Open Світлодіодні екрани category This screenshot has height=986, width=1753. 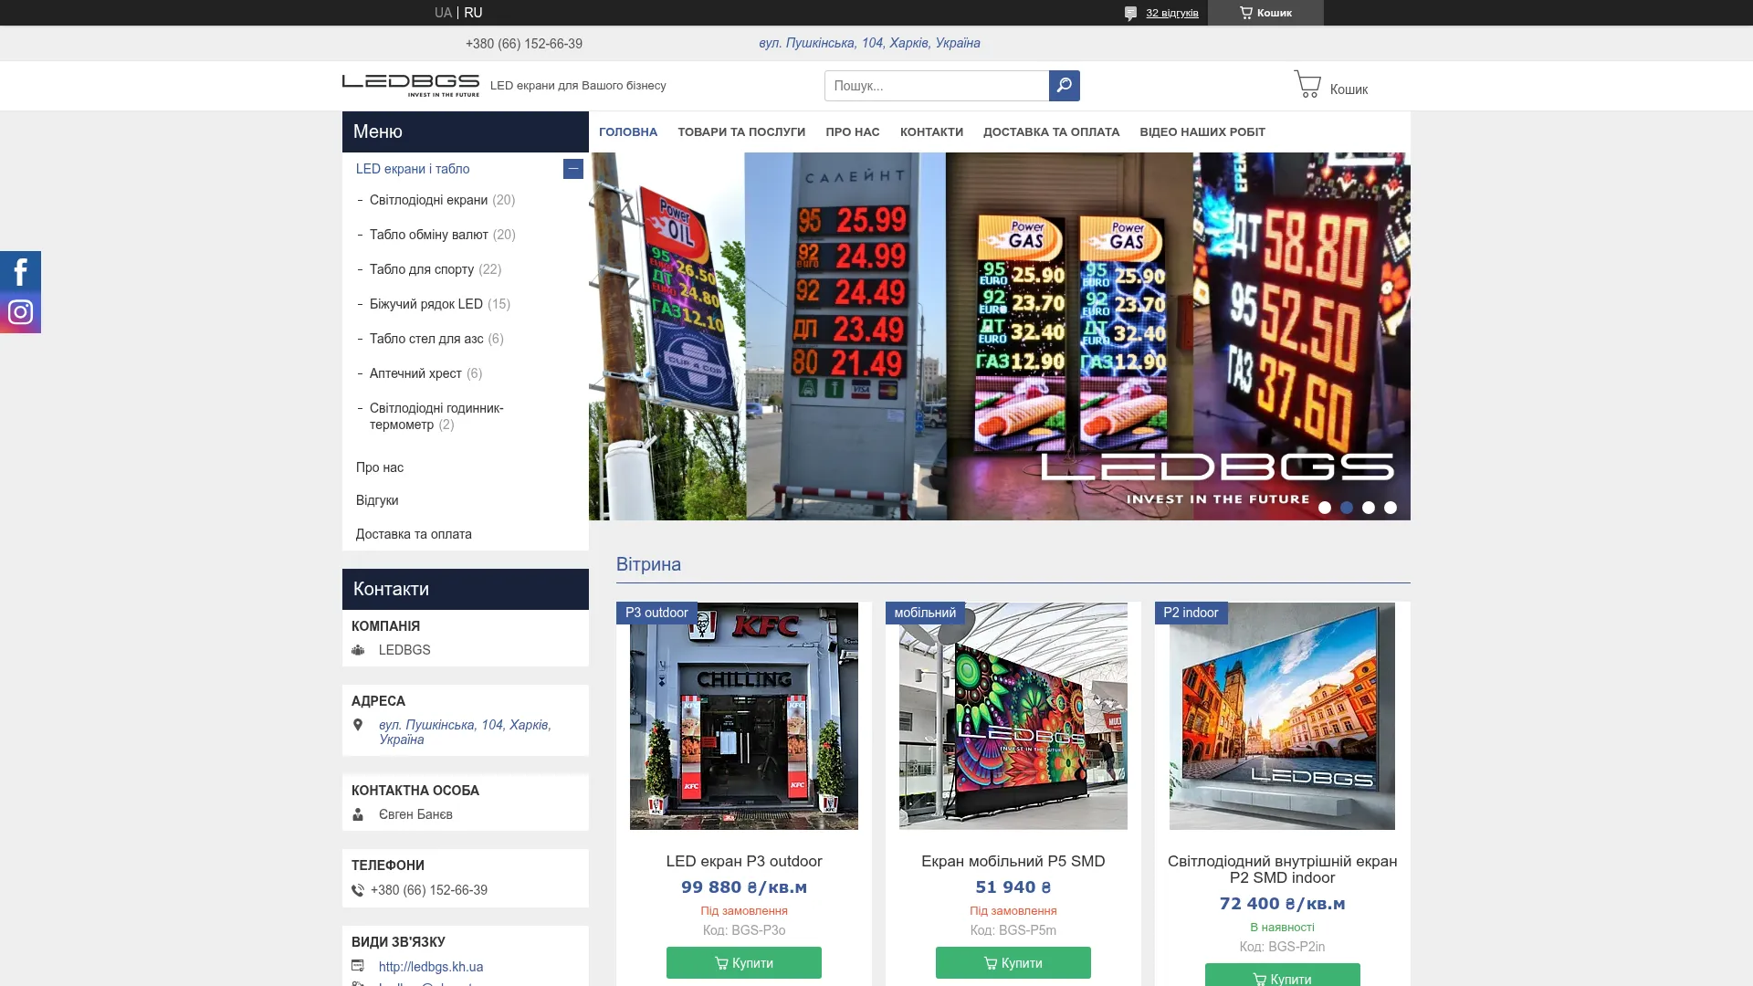click(x=428, y=200)
